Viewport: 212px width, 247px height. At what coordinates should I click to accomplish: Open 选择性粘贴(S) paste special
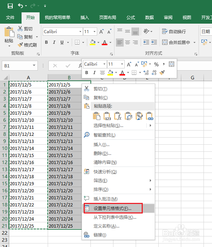[118, 126]
